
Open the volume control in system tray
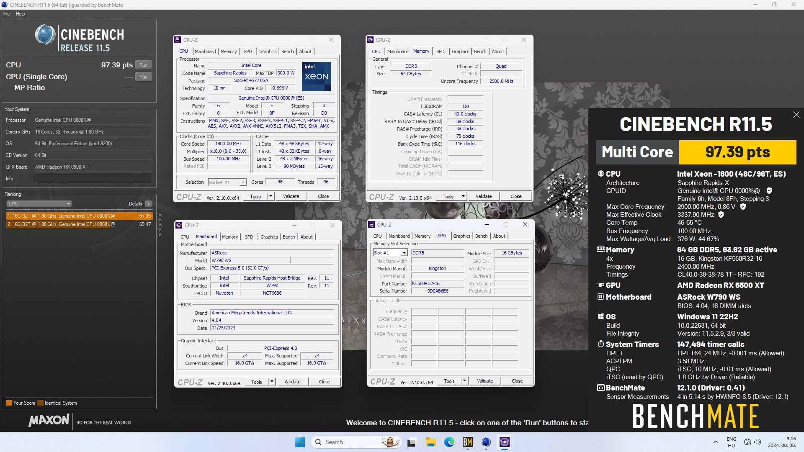tap(758, 442)
